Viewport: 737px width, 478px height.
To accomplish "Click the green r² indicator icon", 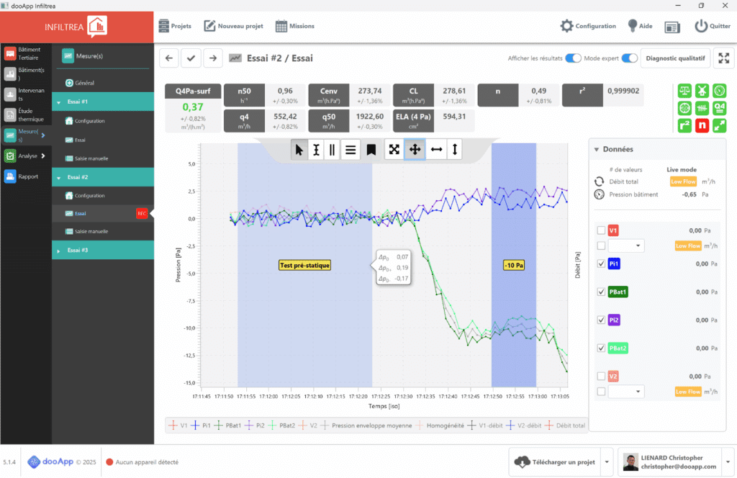I will tap(684, 125).
